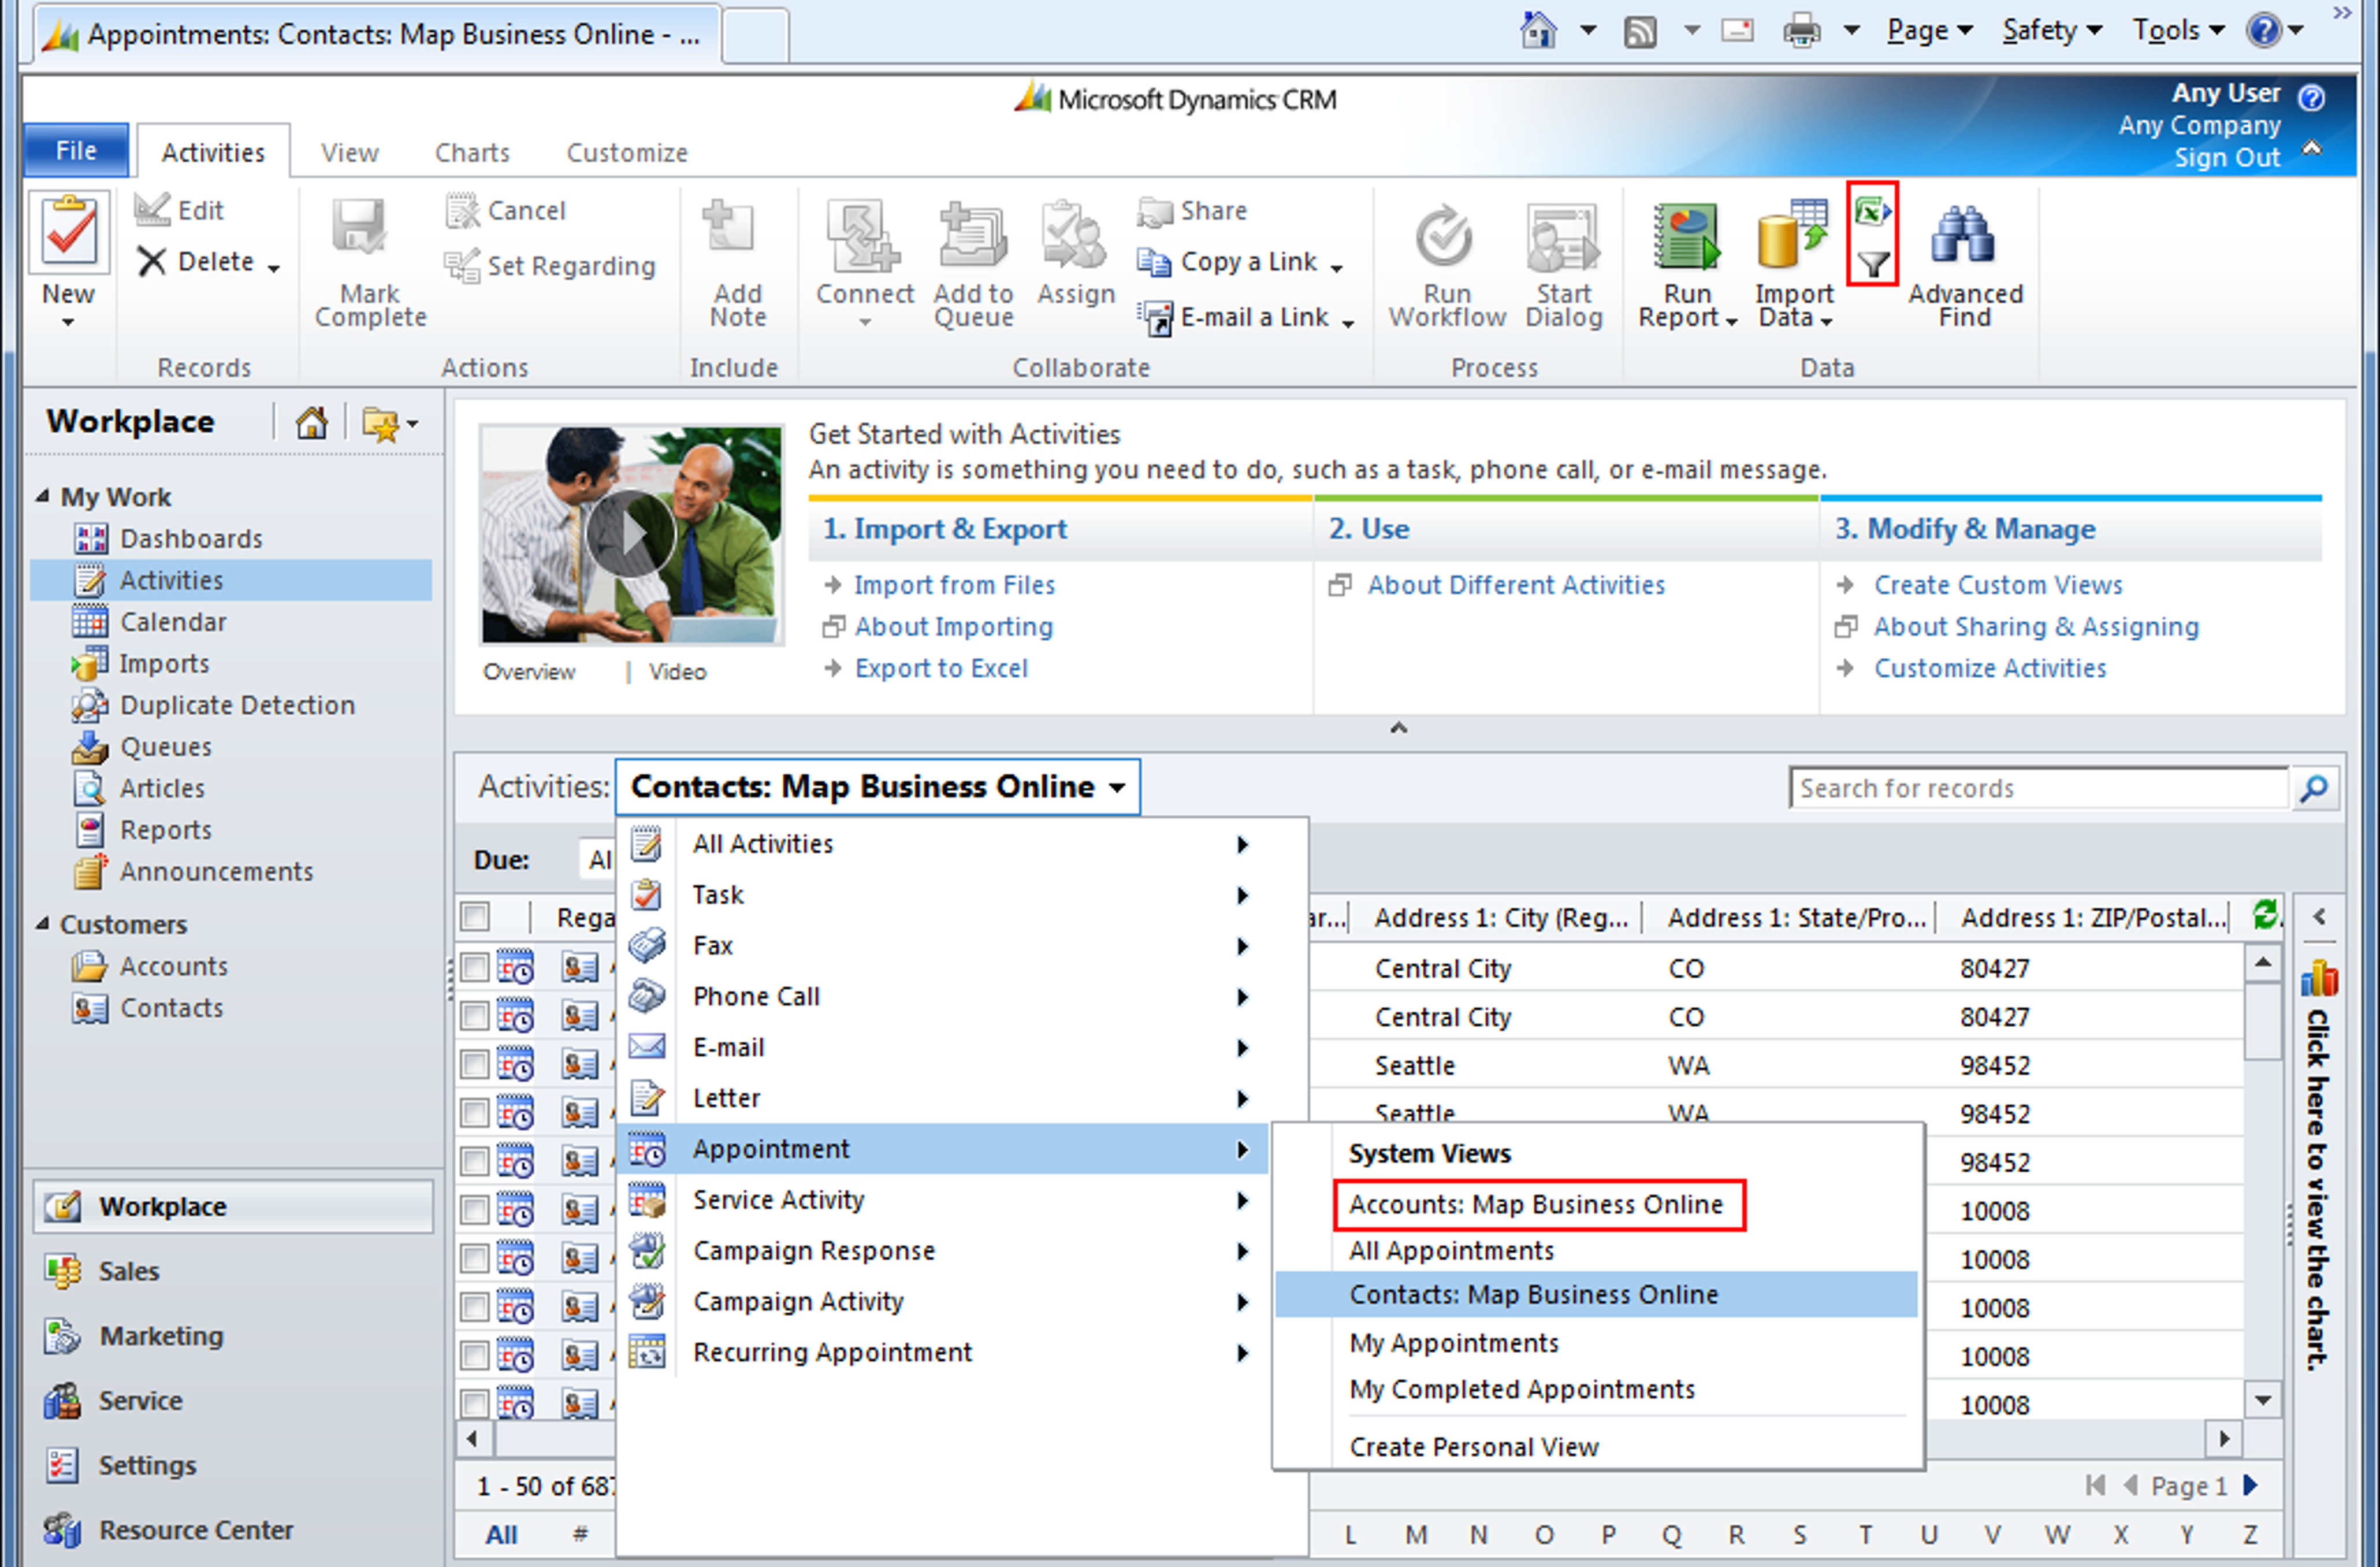The width and height of the screenshot is (2380, 1567).
Task: Check the second record's row checkbox
Action: [x=475, y=1016]
